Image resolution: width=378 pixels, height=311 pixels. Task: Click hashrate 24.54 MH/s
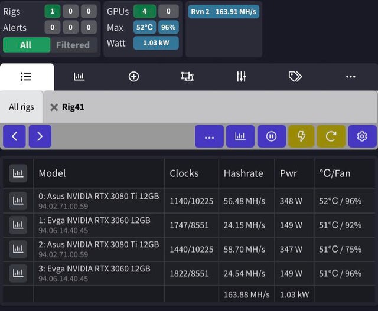coord(245,274)
